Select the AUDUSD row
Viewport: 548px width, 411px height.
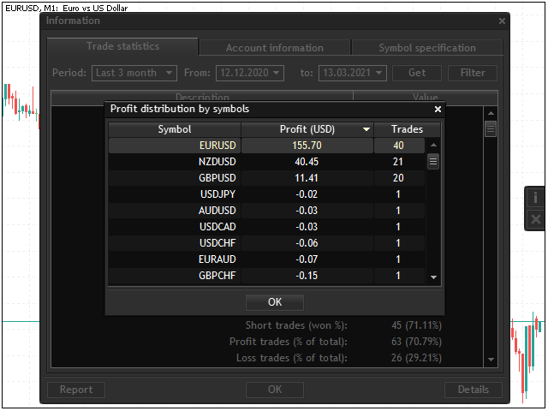coord(266,211)
